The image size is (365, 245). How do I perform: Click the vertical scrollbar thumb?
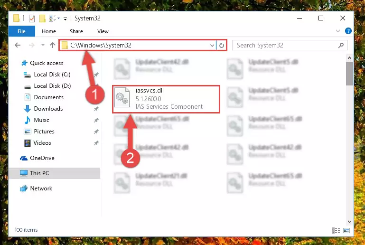349,74
